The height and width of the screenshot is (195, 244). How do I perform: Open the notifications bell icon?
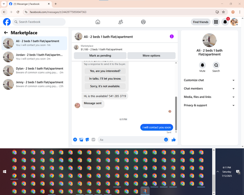point(225,22)
